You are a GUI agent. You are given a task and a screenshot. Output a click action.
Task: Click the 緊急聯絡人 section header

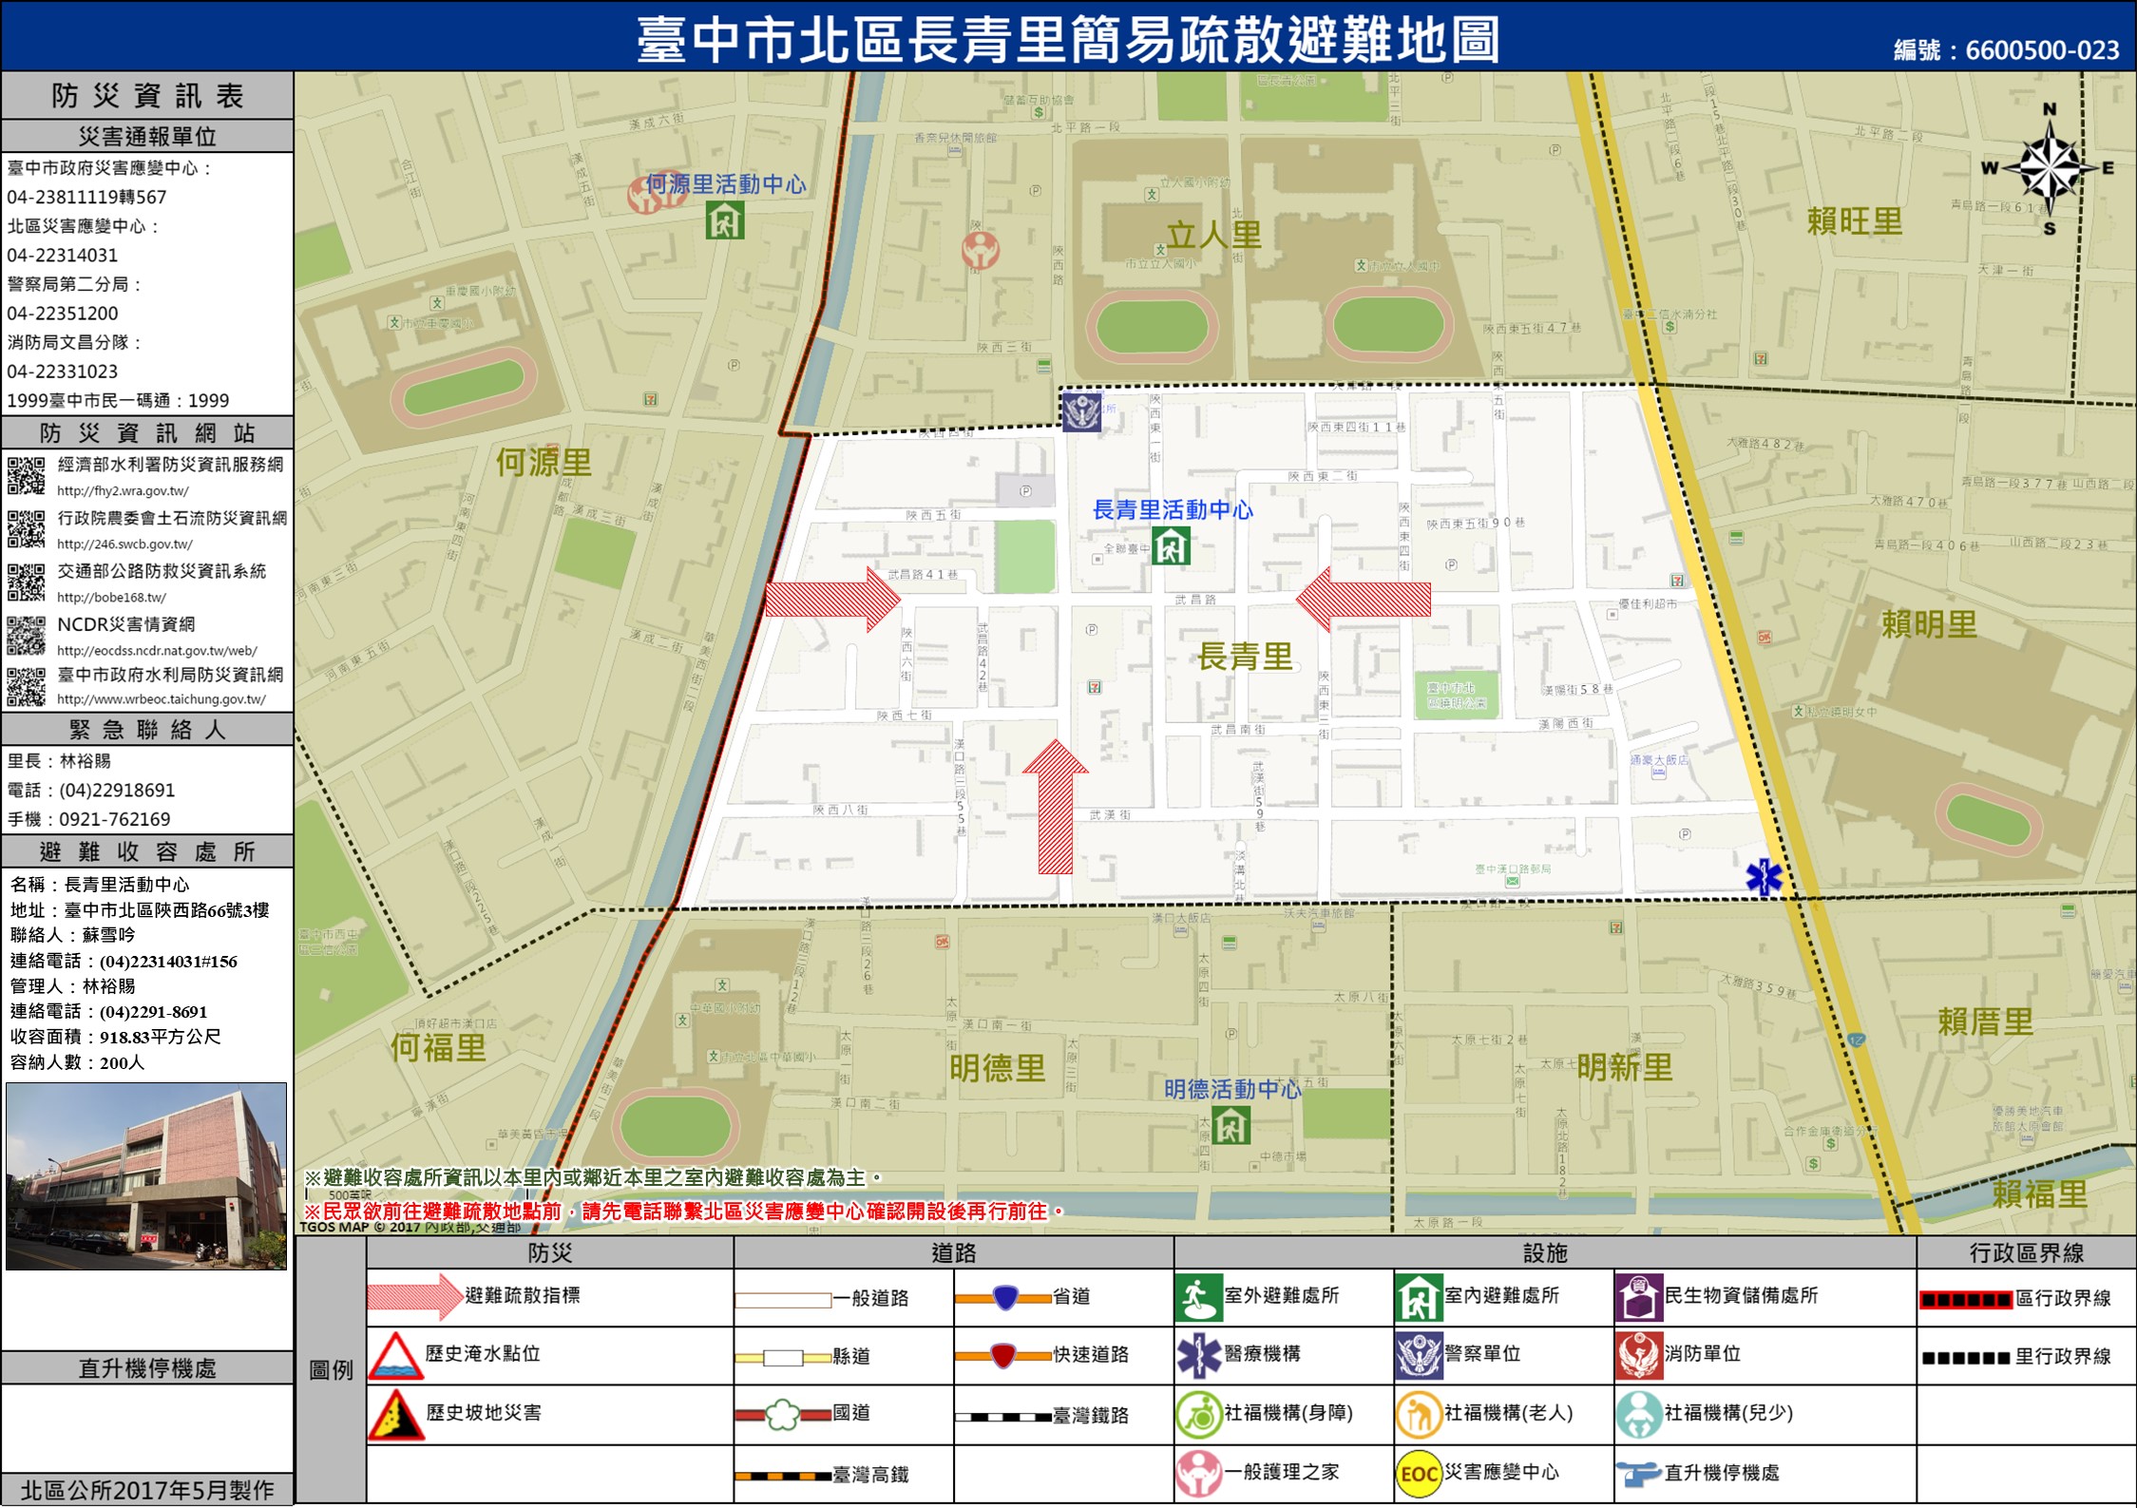pyautogui.click(x=147, y=730)
